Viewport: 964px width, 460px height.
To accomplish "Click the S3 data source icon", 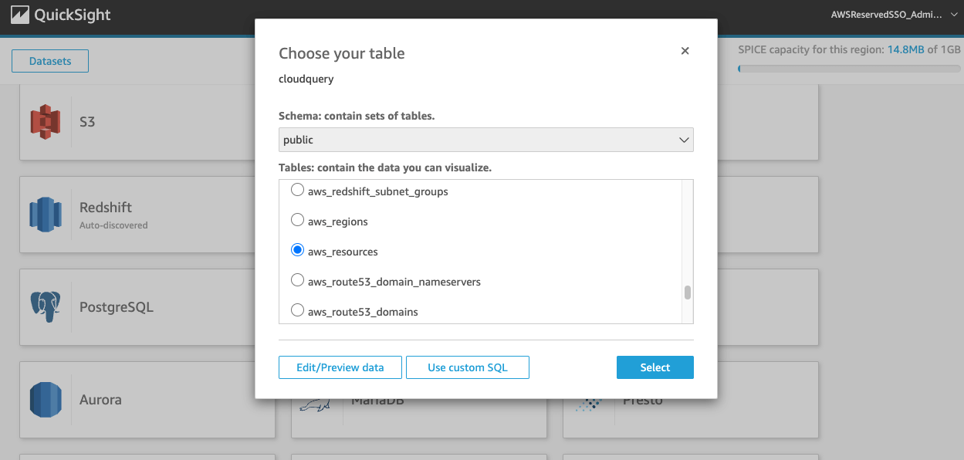I will tap(46, 122).
